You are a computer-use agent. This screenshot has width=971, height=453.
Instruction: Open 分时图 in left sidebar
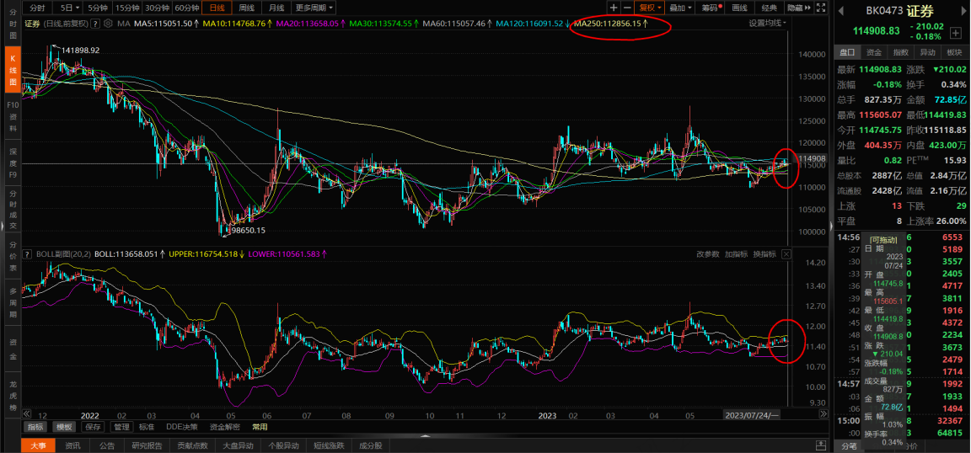tap(13, 23)
